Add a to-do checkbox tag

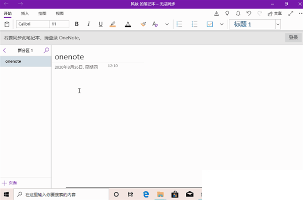[x=210, y=24]
